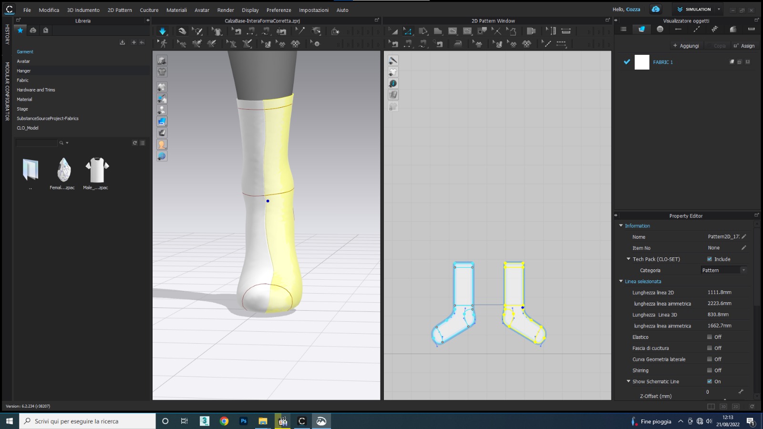Screen dimensions: 763x429
Task: Open the SIMULATION mode dropdown
Action: tap(719, 10)
